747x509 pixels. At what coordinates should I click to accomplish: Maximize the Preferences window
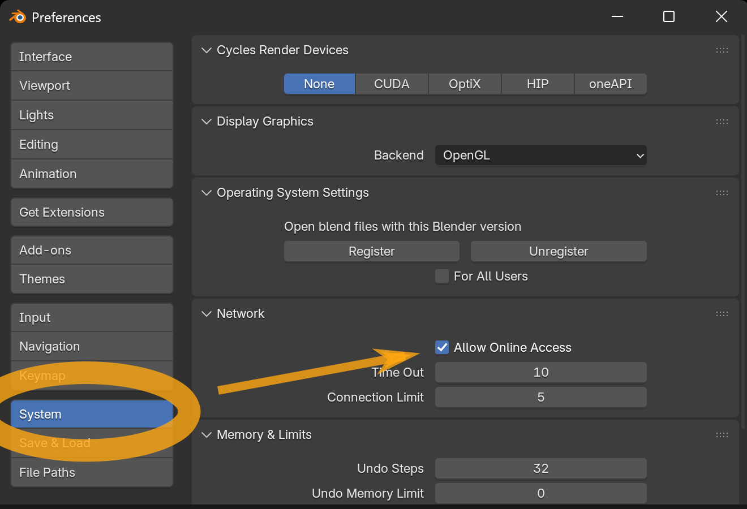click(668, 17)
